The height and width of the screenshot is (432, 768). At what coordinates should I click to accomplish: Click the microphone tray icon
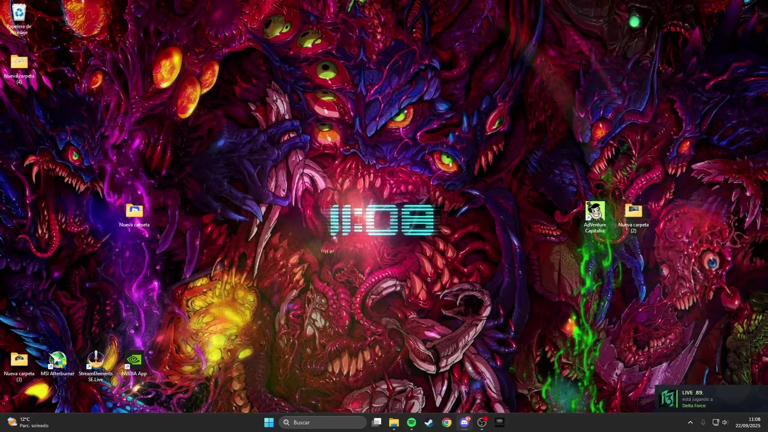[x=703, y=422]
